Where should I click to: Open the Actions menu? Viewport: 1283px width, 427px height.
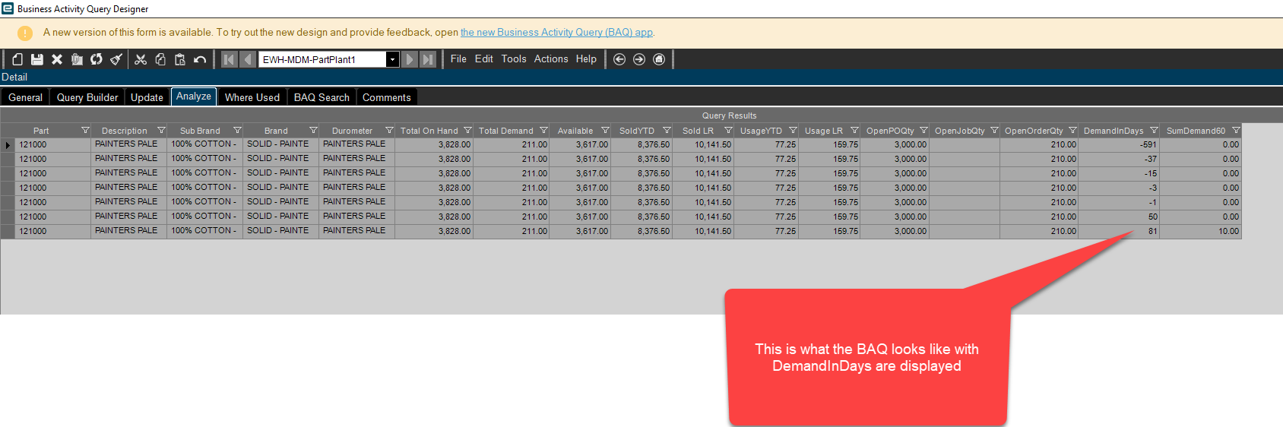pyautogui.click(x=551, y=59)
